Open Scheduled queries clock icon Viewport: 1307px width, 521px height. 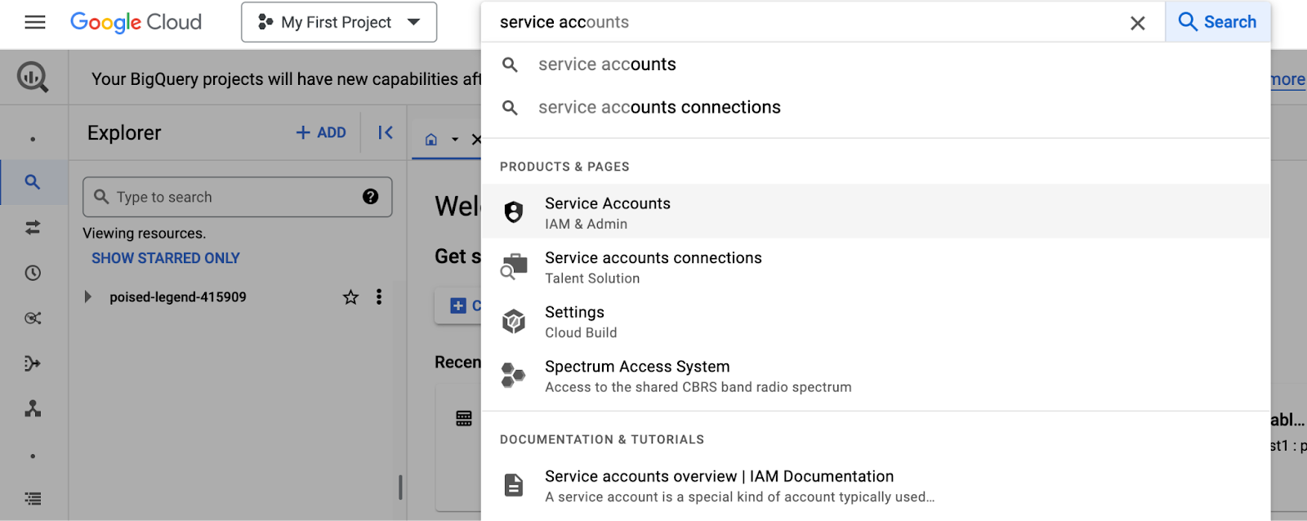[33, 273]
